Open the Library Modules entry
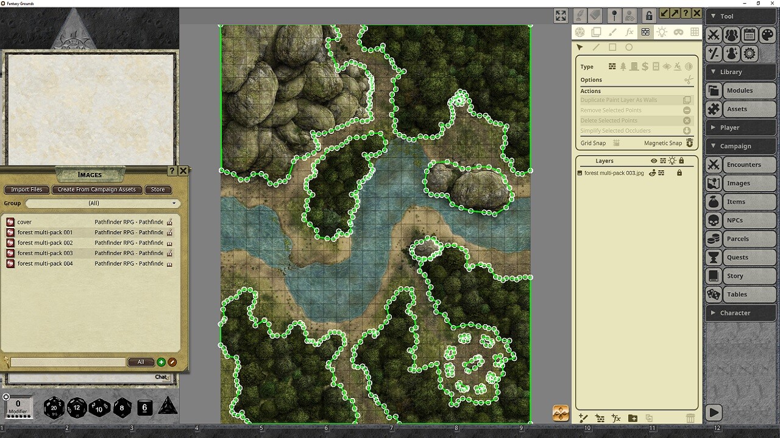This screenshot has width=780, height=438. [x=740, y=90]
